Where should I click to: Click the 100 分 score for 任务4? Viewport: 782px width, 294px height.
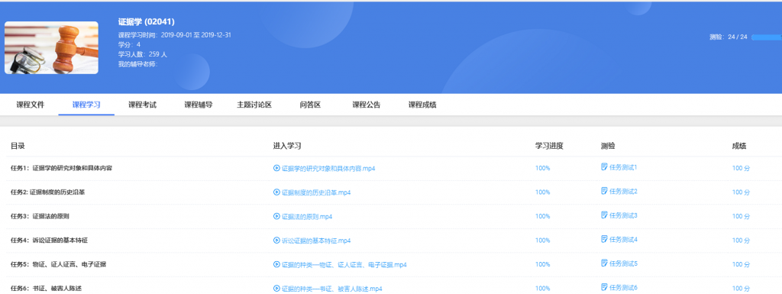coord(741,241)
